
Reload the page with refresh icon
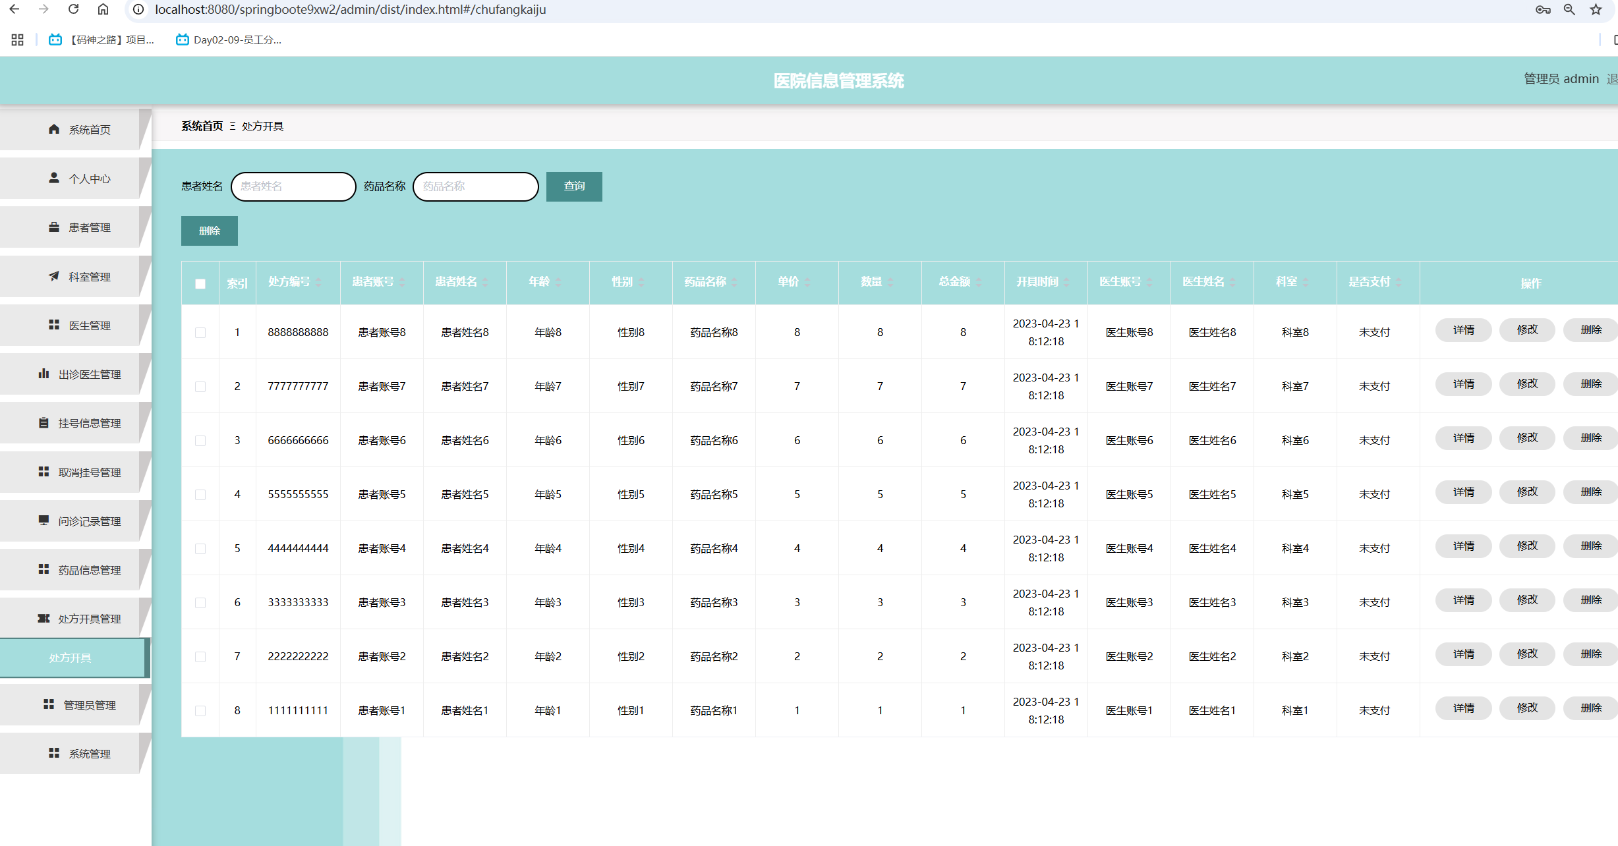tap(73, 9)
